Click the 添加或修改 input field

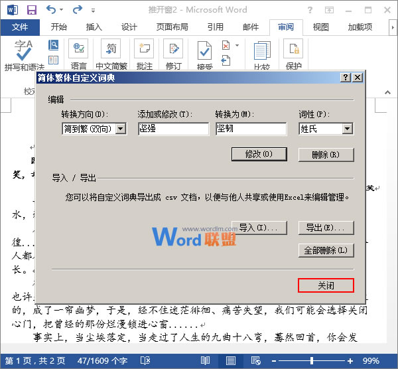pyautogui.click(x=174, y=129)
